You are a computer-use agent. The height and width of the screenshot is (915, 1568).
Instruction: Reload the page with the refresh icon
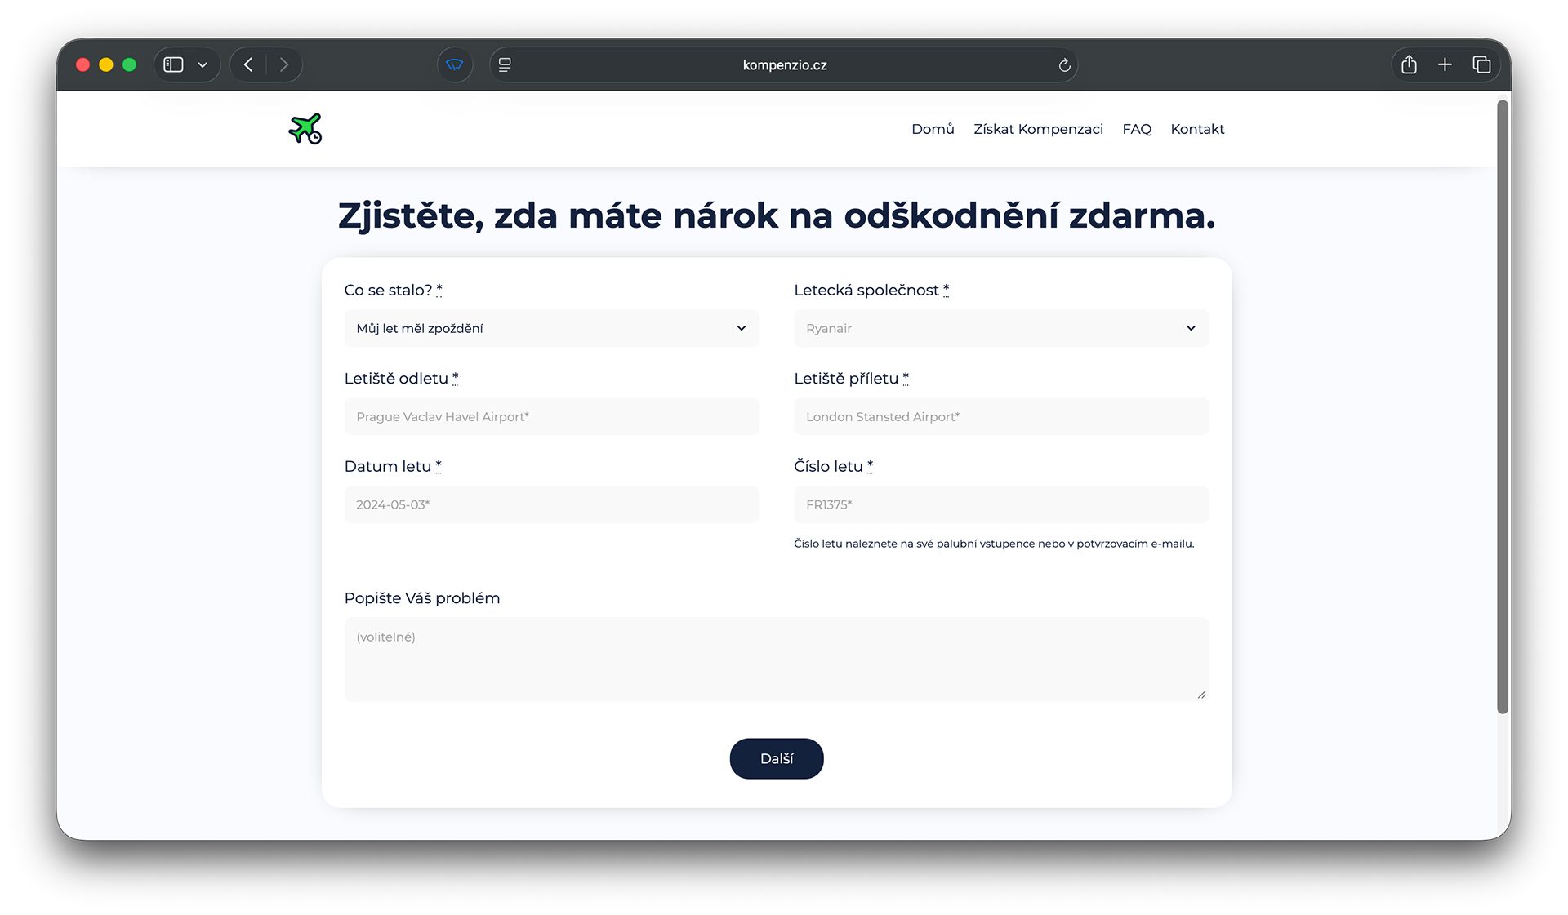pyautogui.click(x=1064, y=65)
